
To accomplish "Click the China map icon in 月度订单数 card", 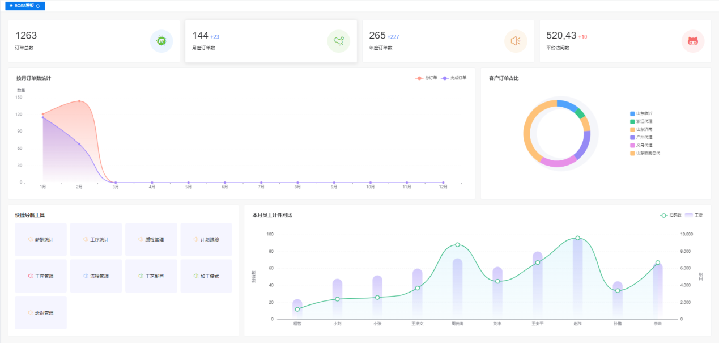I will [x=339, y=41].
